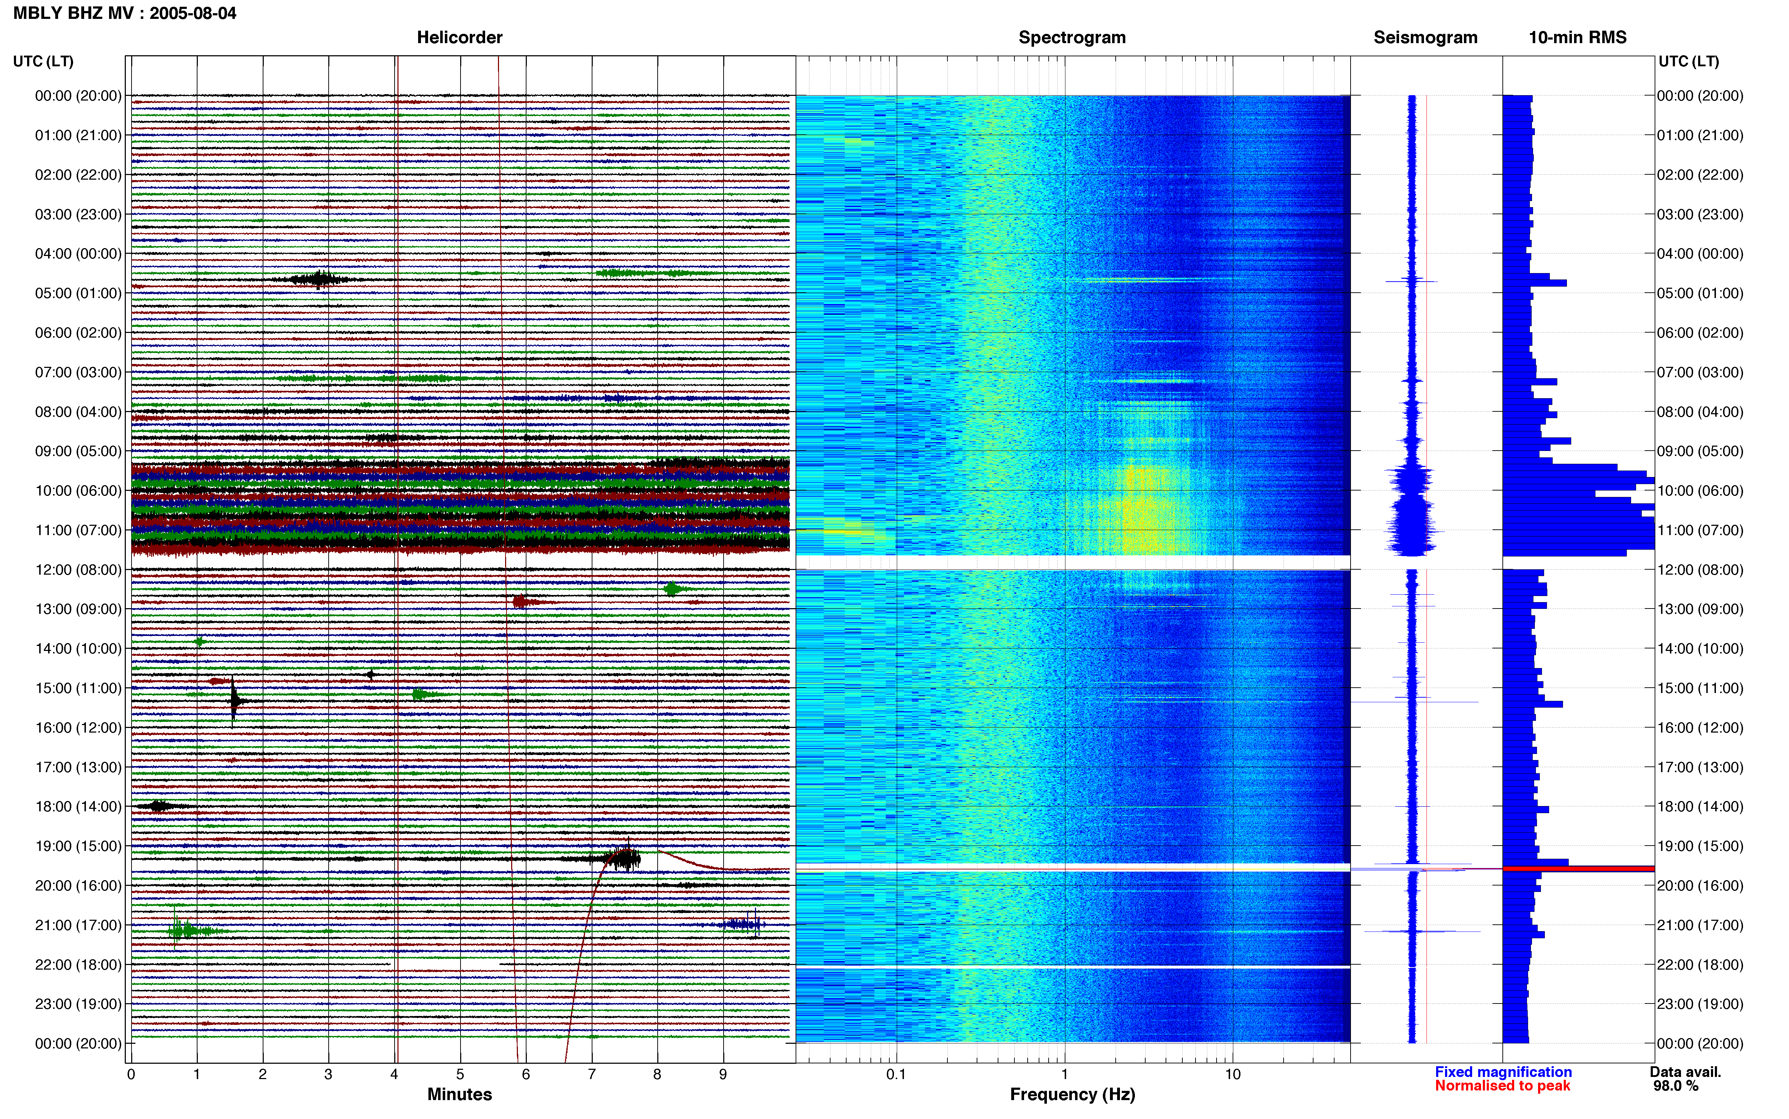Click the Spectrogram panel heading
1789x1119 pixels.
(x=1072, y=38)
